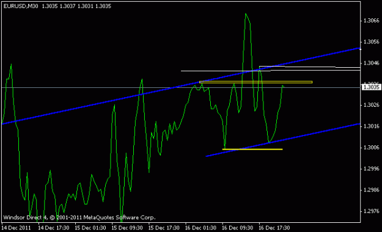Image resolution: width=382 pixels, height=232 pixels.
Task: Click the 1.3026 price axis label
Action: click(x=371, y=105)
